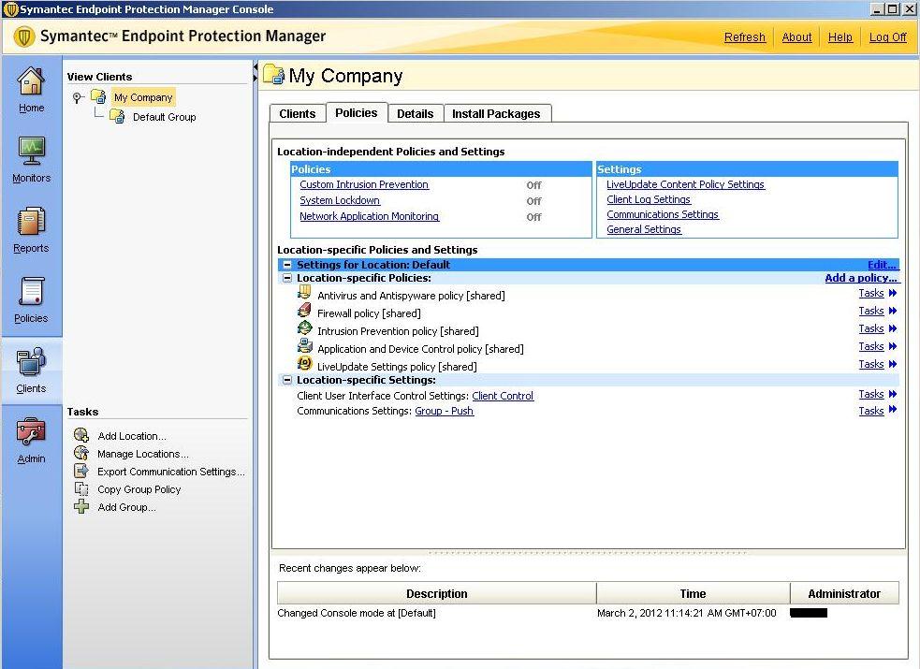Click the arrow icon beside Firewall Tasks
The width and height of the screenshot is (920, 669).
[893, 311]
